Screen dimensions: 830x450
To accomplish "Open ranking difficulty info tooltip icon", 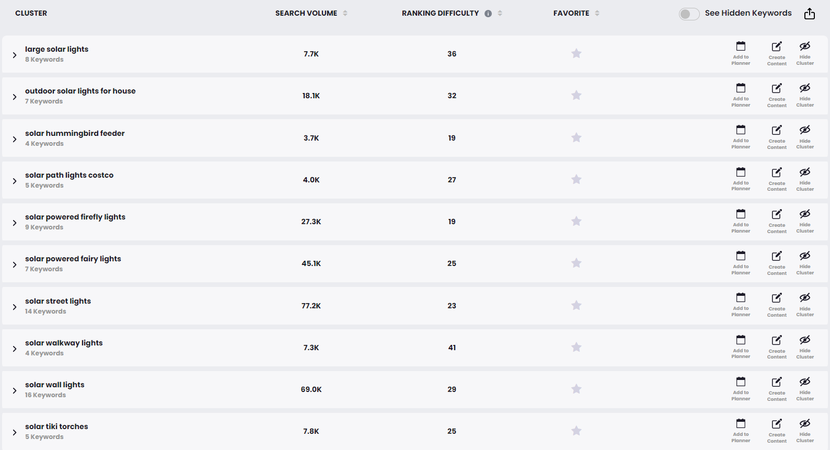I will click(488, 14).
